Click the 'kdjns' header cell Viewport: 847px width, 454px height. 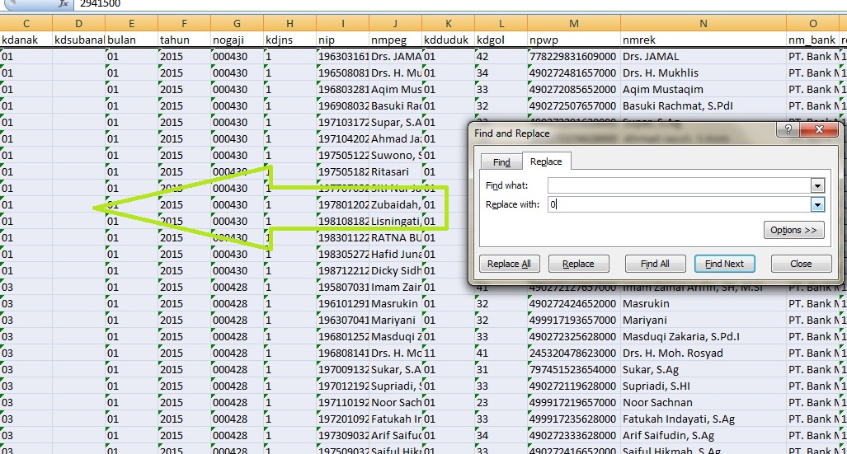coord(290,40)
